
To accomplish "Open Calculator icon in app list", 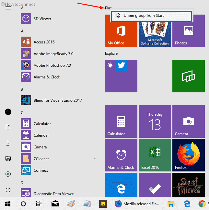I will pyautogui.click(x=26, y=123).
